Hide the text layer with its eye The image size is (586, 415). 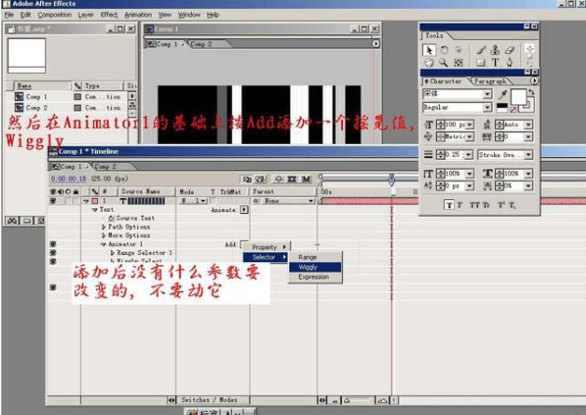54,201
